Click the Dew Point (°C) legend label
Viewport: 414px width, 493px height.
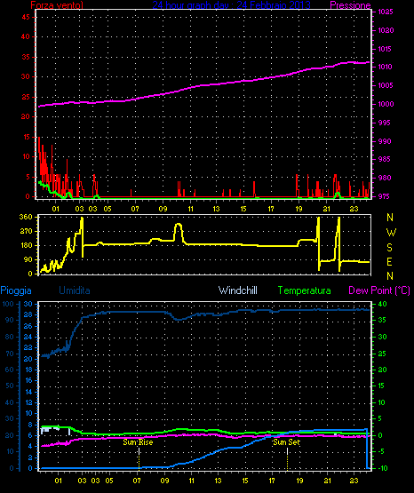click(x=379, y=290)
